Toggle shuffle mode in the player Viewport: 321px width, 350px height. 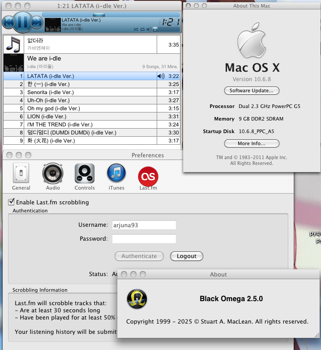136,29
